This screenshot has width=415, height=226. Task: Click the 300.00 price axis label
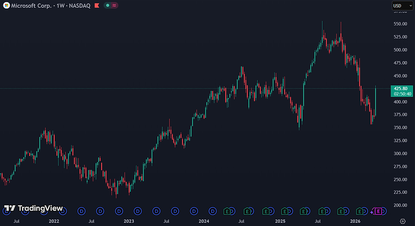click(x=401, y=153)
